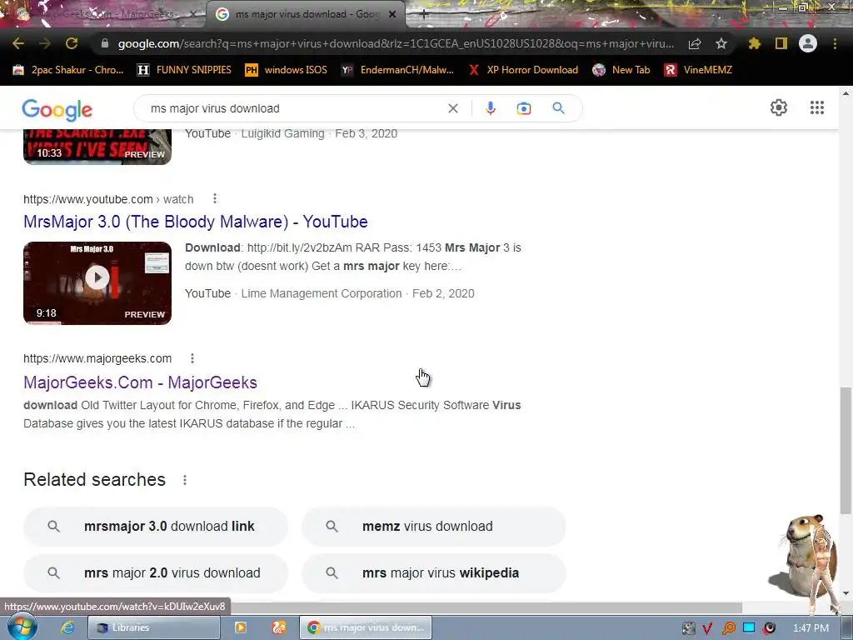This screenshot has height=640, width=853.
Task: Open the Chrome profile avatar
Action: click(x=808, y=43)
